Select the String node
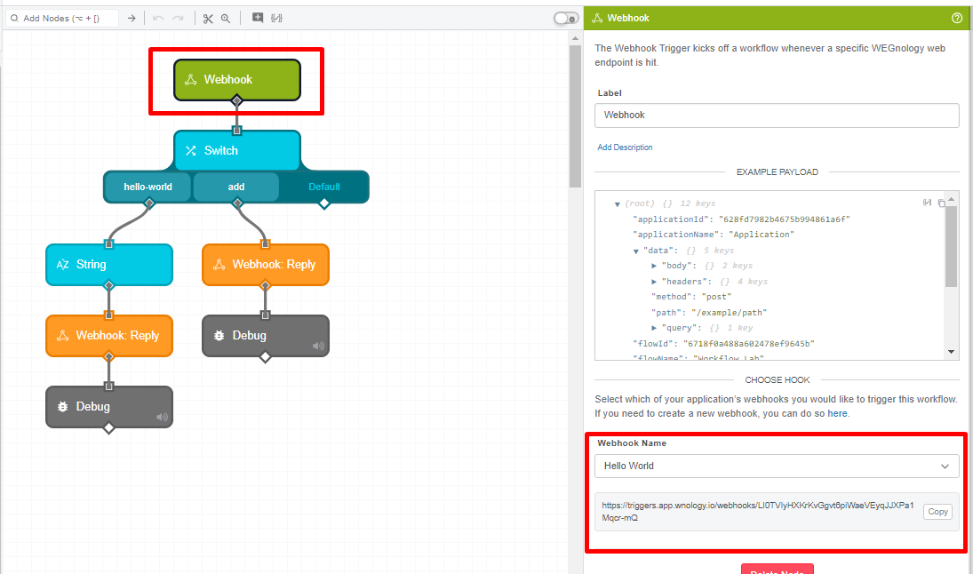The width and height of the screenshot is (973, 574). click(x=109, y=265)
